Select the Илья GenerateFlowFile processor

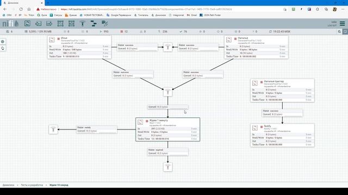point(79,47)
